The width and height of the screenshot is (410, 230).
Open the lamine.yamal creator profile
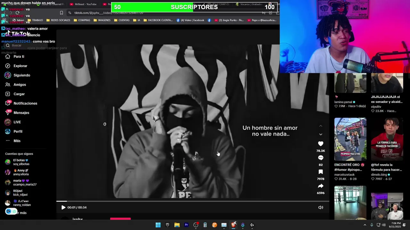(343, 102)
